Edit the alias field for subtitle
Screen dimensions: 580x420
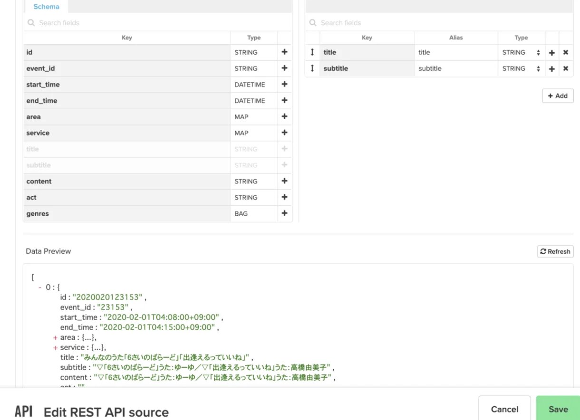[x=456, y=69]
